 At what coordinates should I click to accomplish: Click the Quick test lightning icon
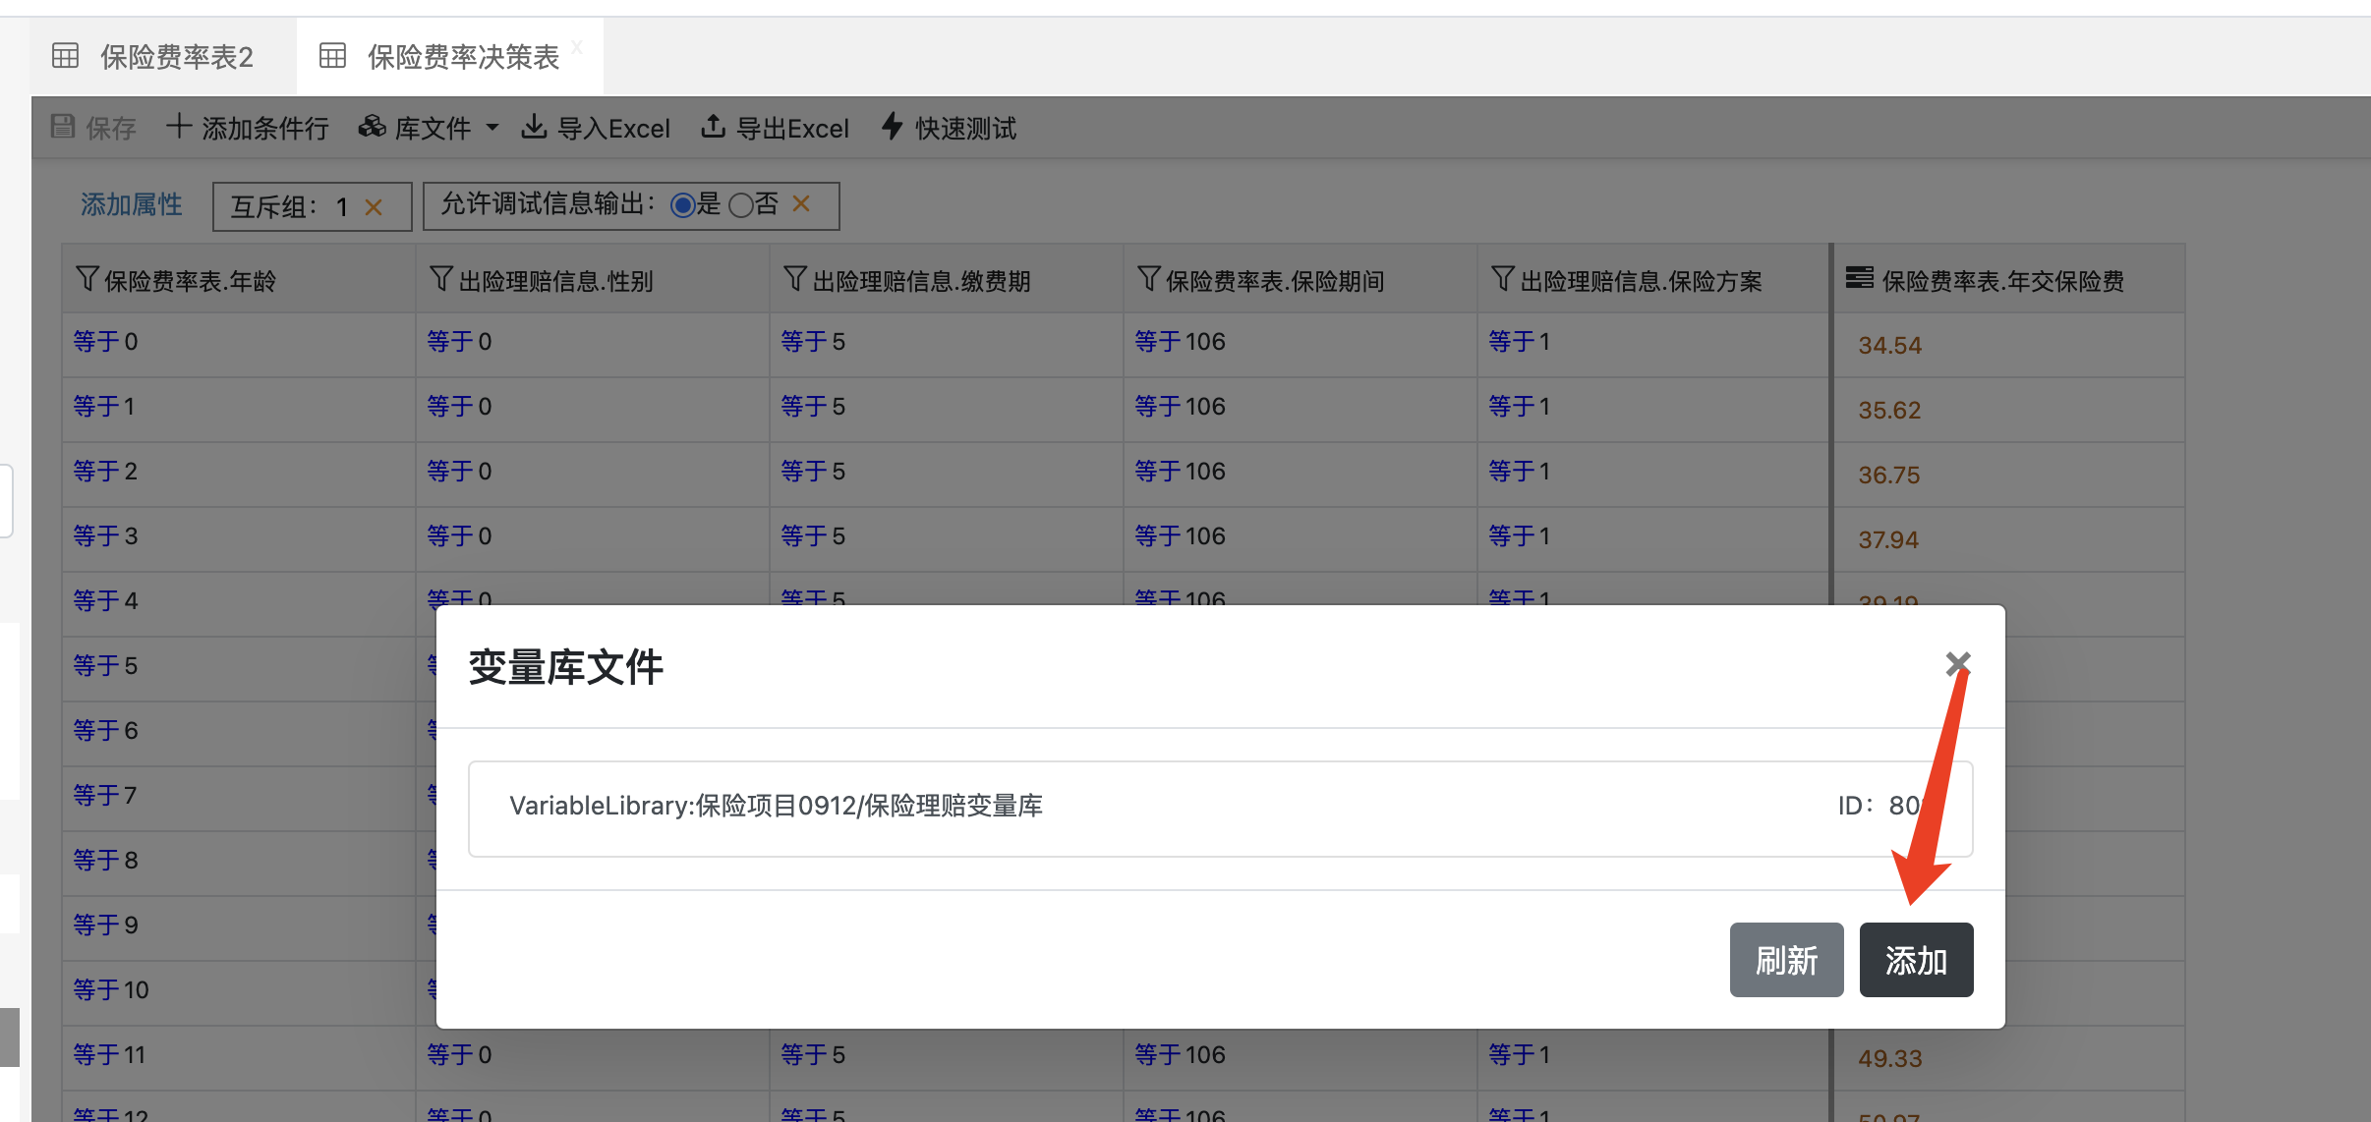pyautogui.click(x=892, y=127)
